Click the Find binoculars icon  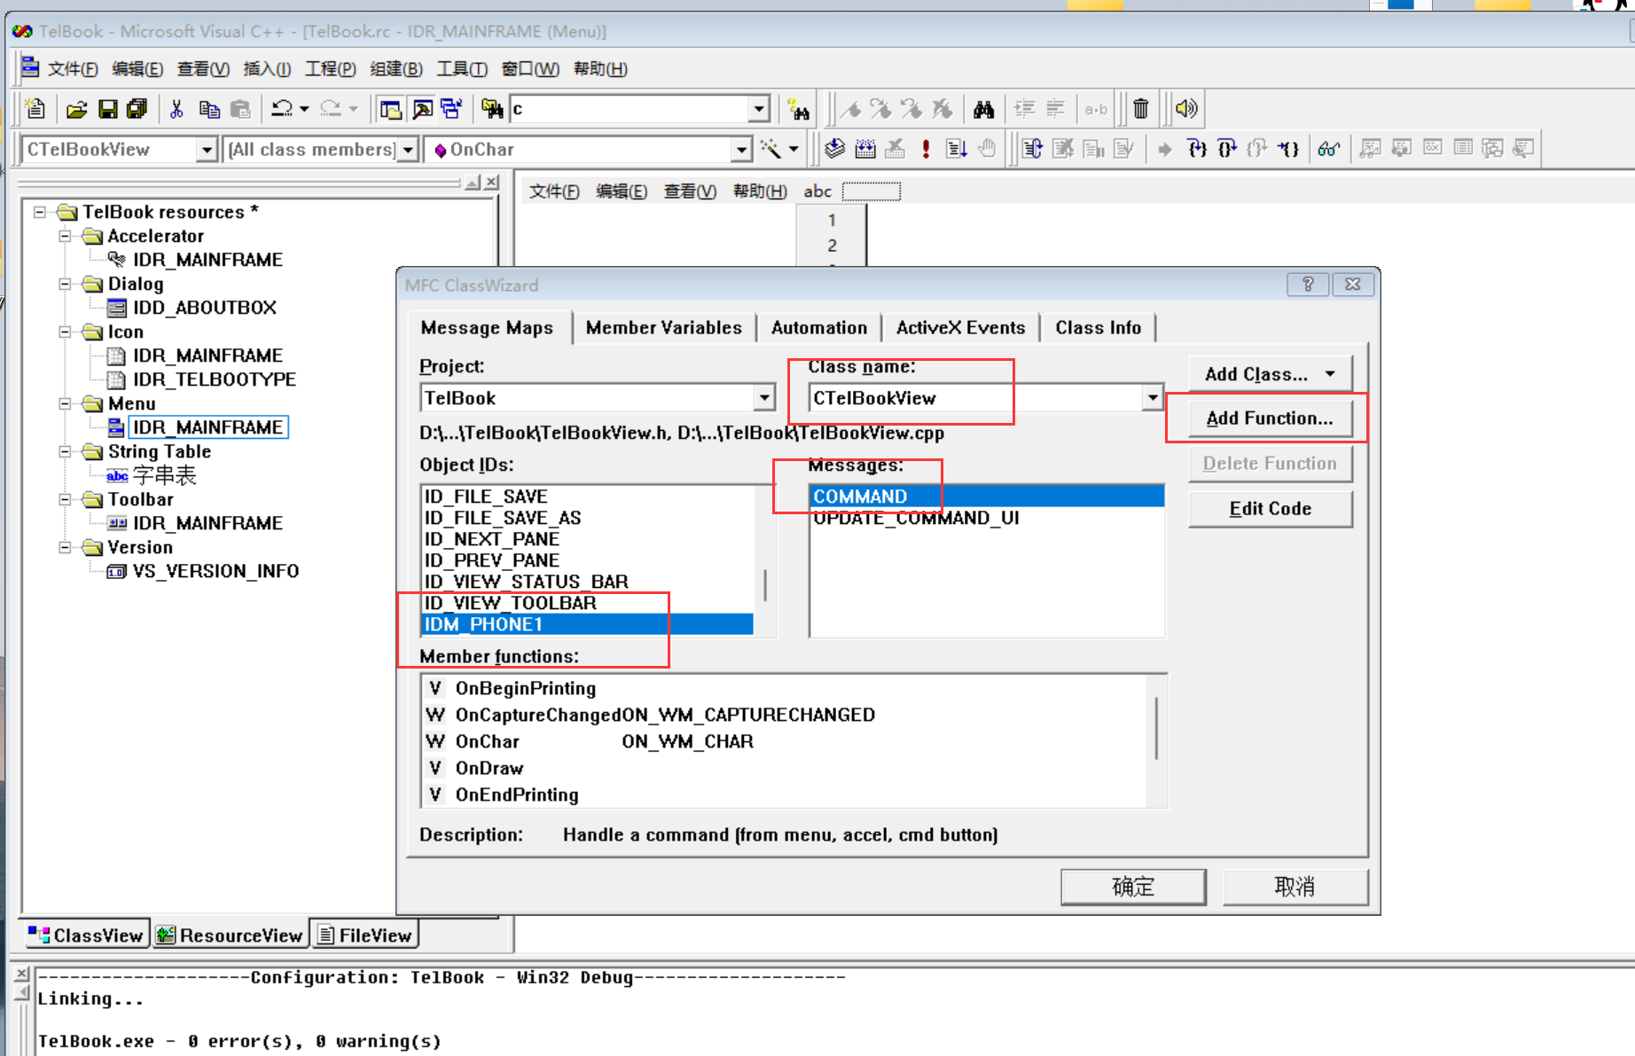983,109
